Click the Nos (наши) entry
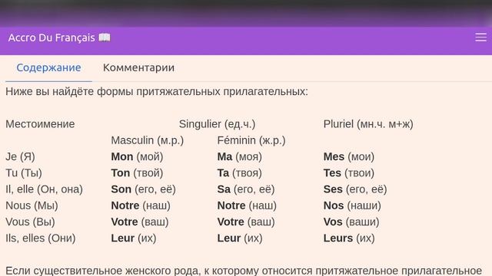 pos(352,205)
